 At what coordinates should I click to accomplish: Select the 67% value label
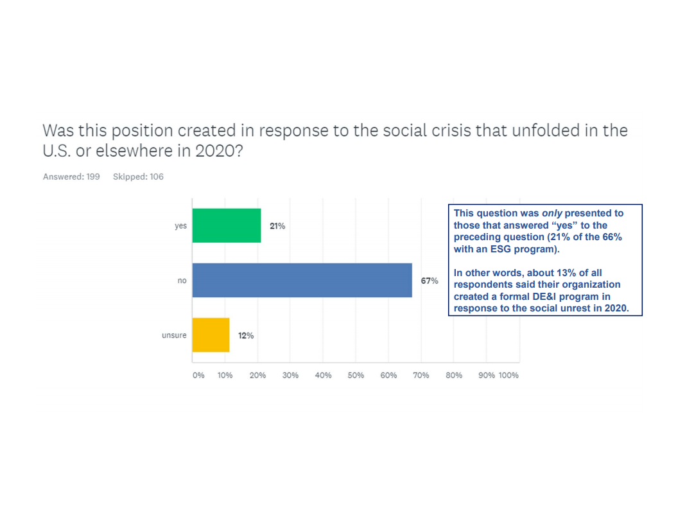pyautogui.click(x=430, y=281)
